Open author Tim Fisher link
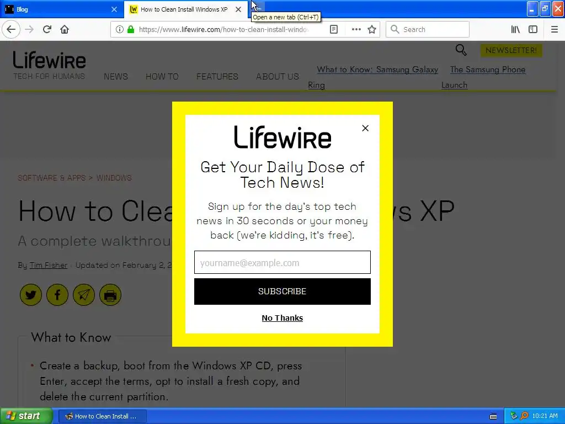 pos(49,266)
